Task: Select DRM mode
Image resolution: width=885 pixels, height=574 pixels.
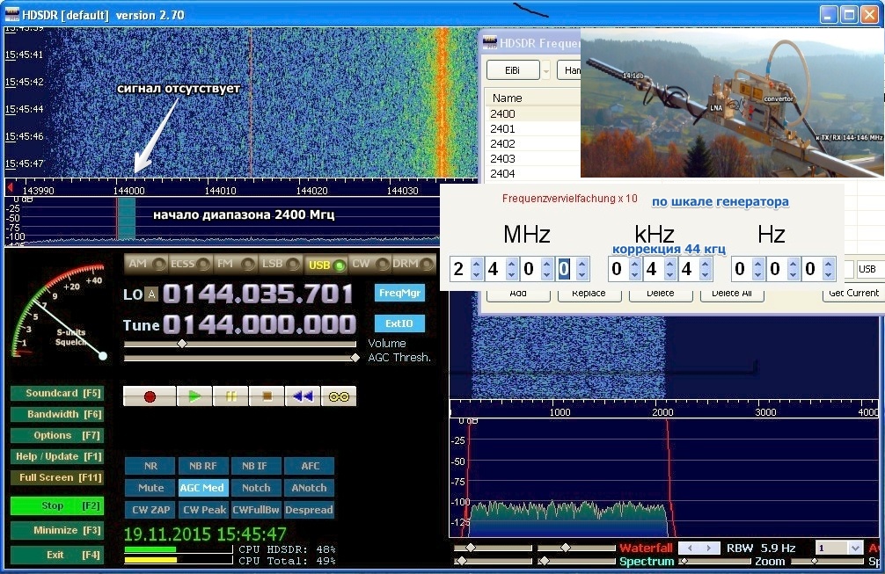Action: point(413,264)
